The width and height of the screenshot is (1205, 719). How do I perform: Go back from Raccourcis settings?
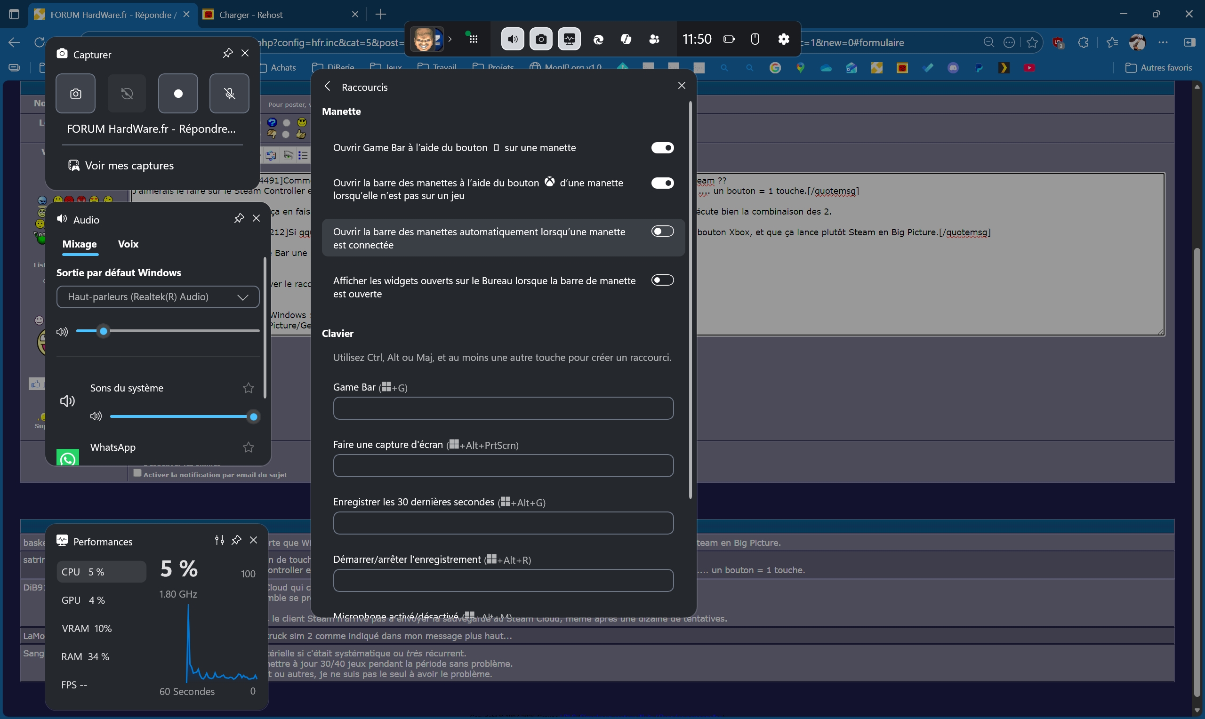click(328, 86)
